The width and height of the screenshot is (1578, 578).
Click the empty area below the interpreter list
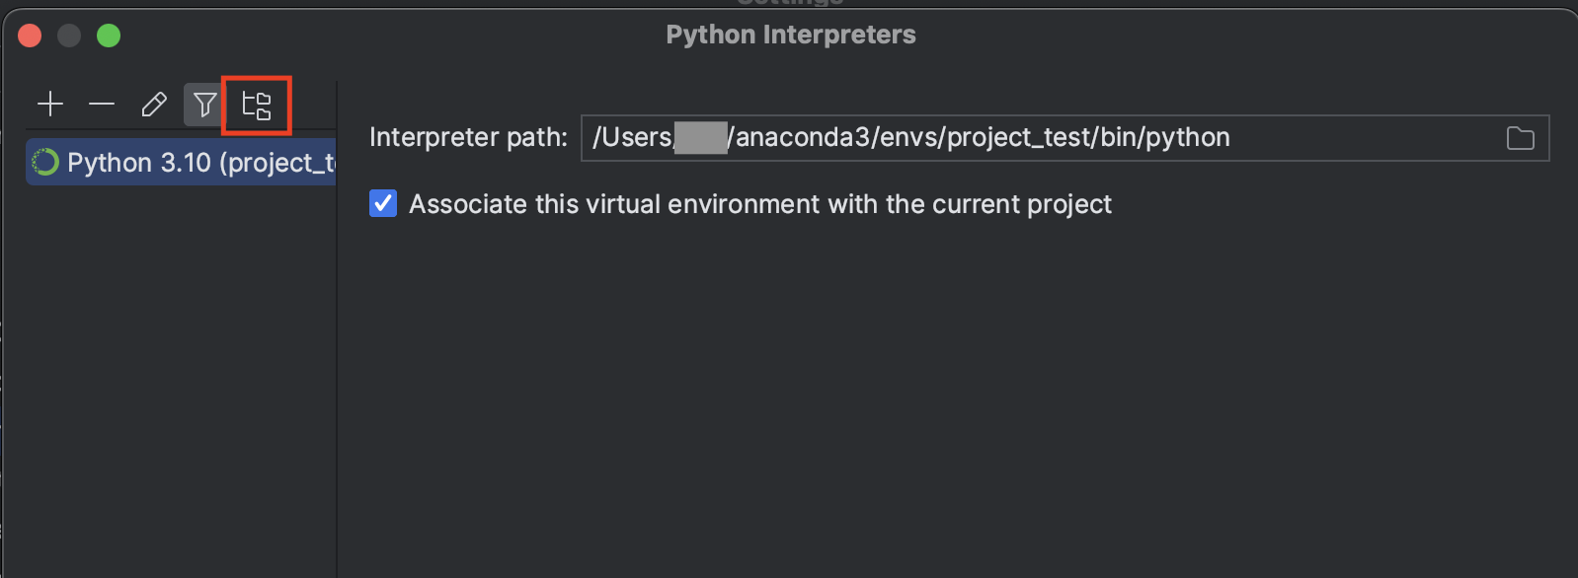[x=181, y=385]
